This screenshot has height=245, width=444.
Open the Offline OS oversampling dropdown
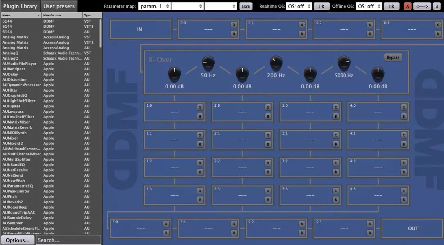tap(369, 6)
